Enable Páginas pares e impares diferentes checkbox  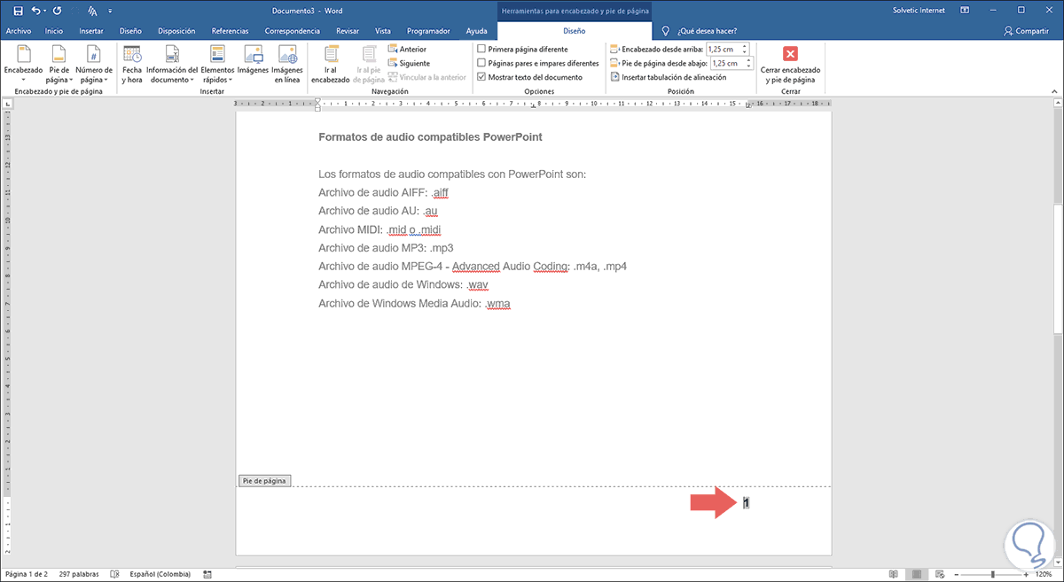point(481,63)
